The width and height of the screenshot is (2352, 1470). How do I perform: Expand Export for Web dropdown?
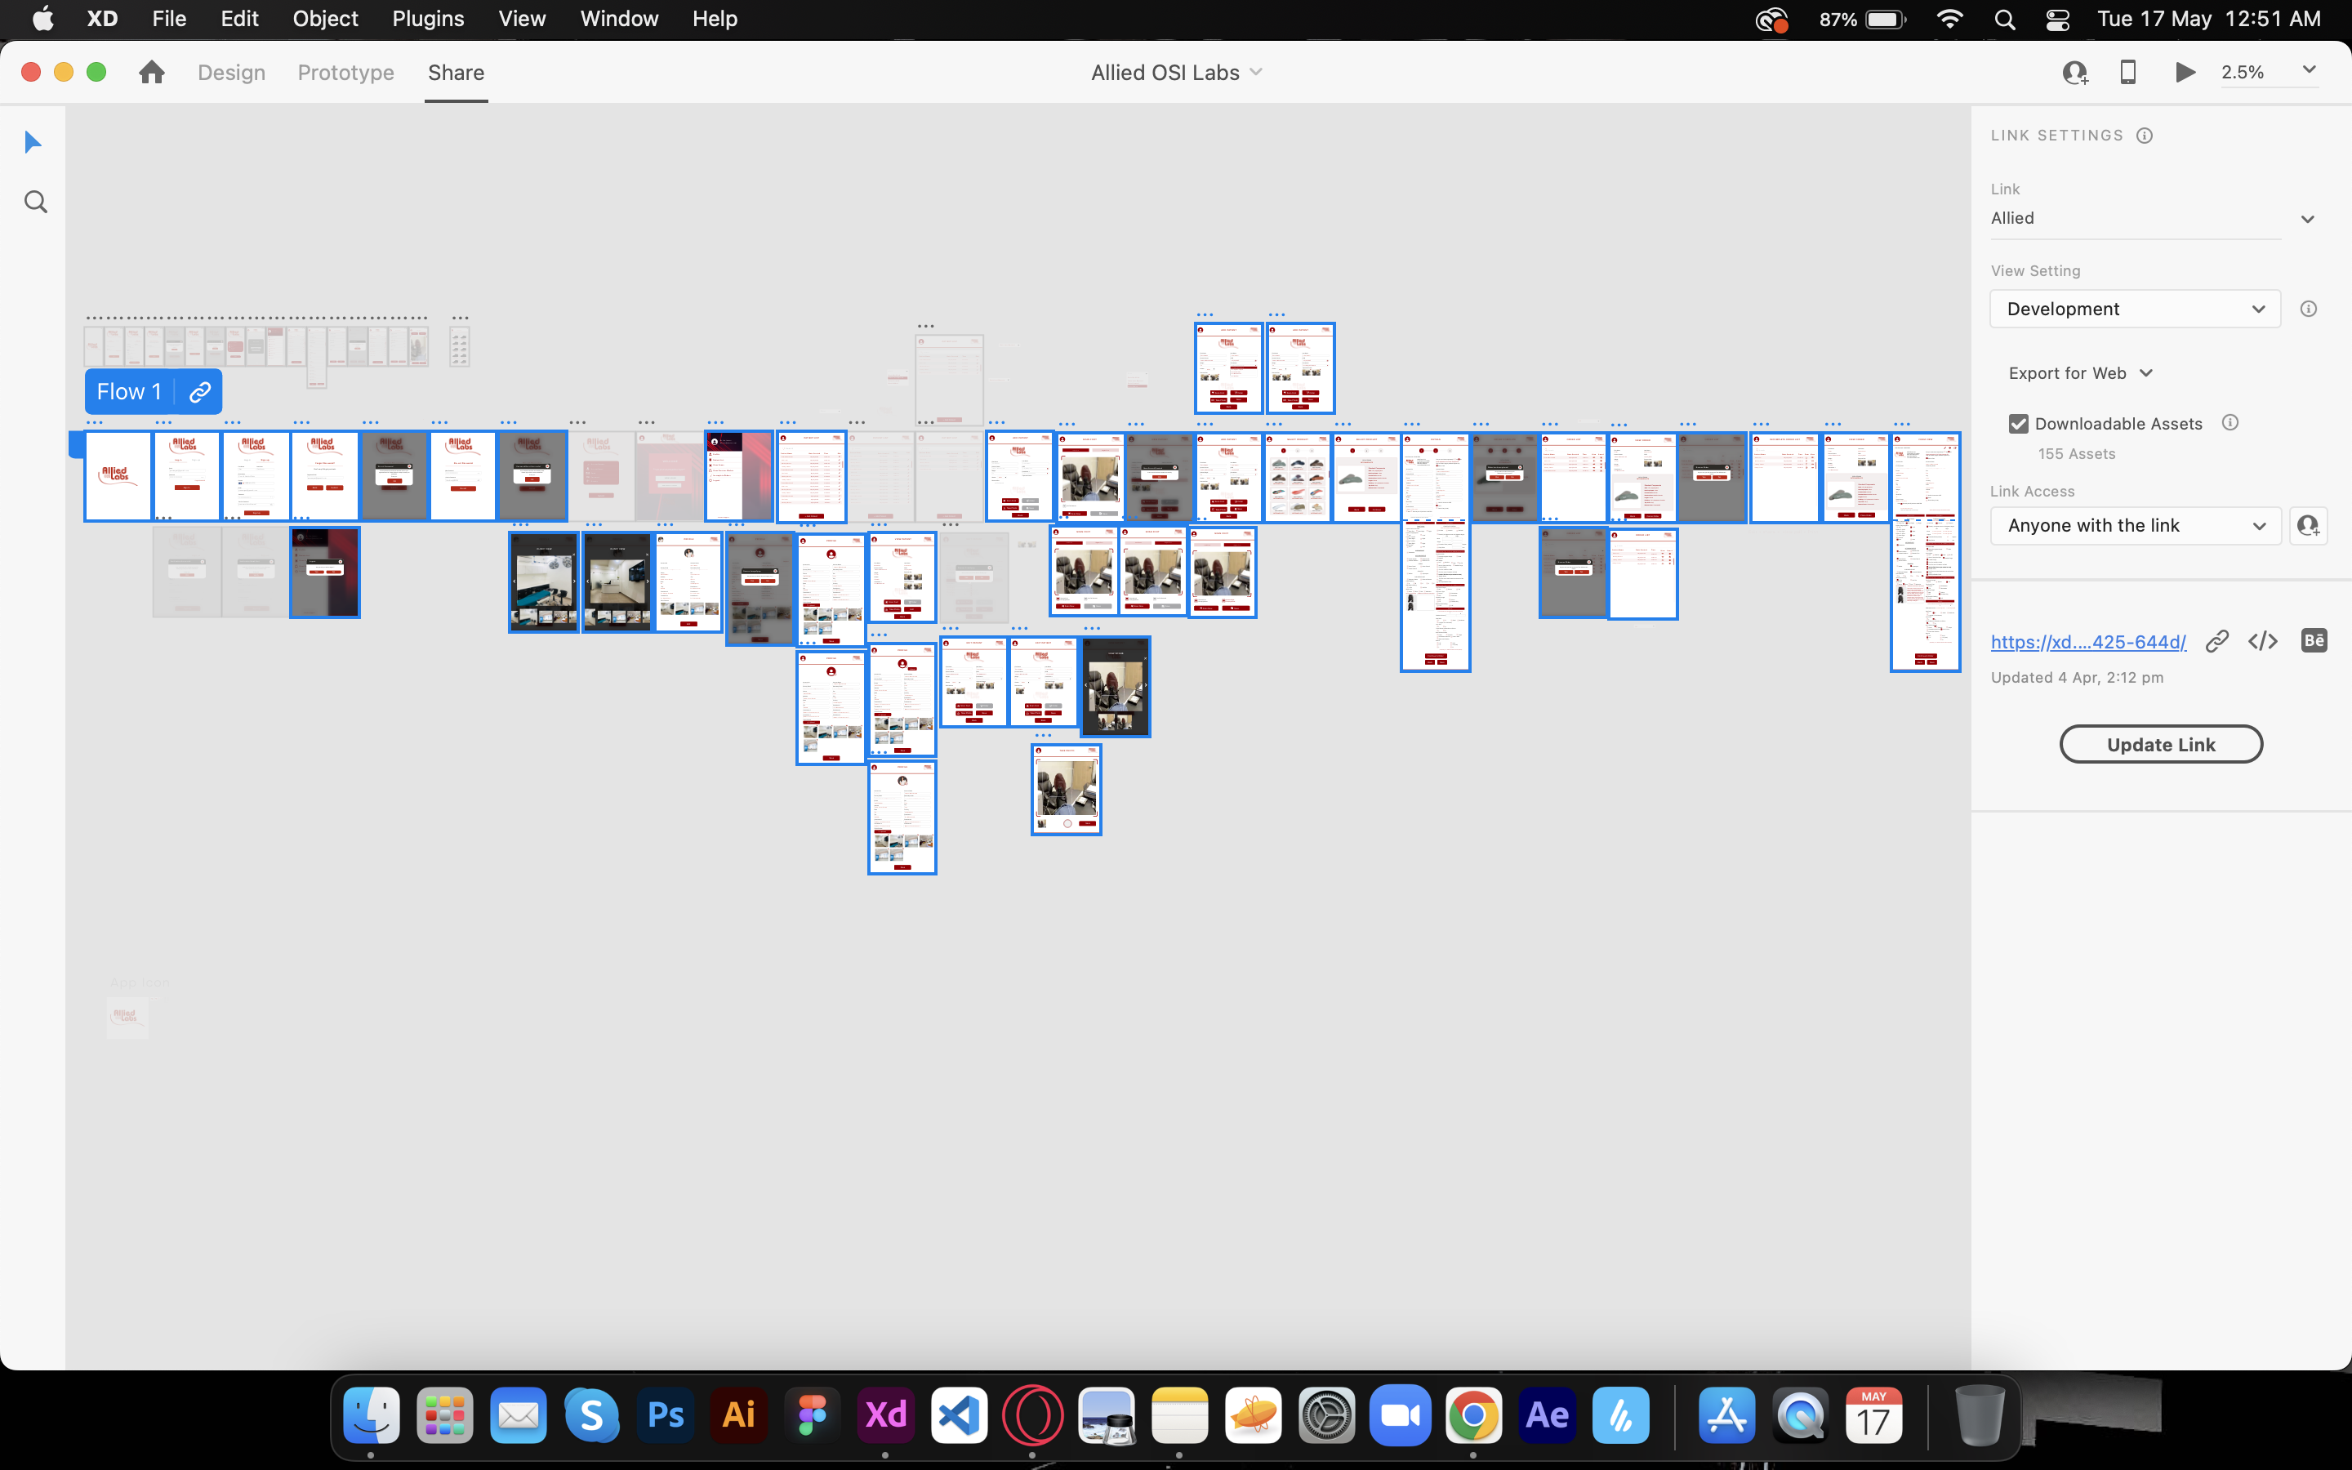coord(2080,373)
